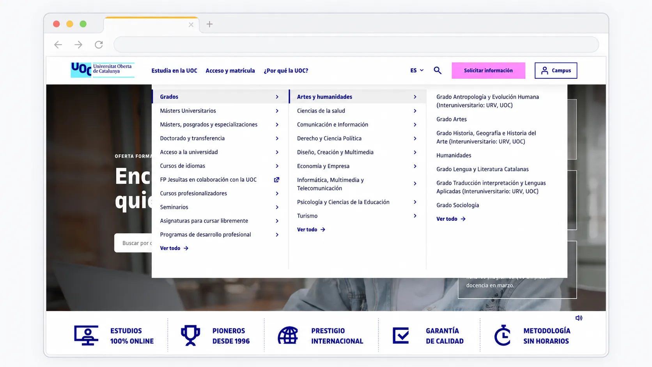Expand the Economía y Empresa chevron
This screenshot has width=652, height=367.
(415, 166)
